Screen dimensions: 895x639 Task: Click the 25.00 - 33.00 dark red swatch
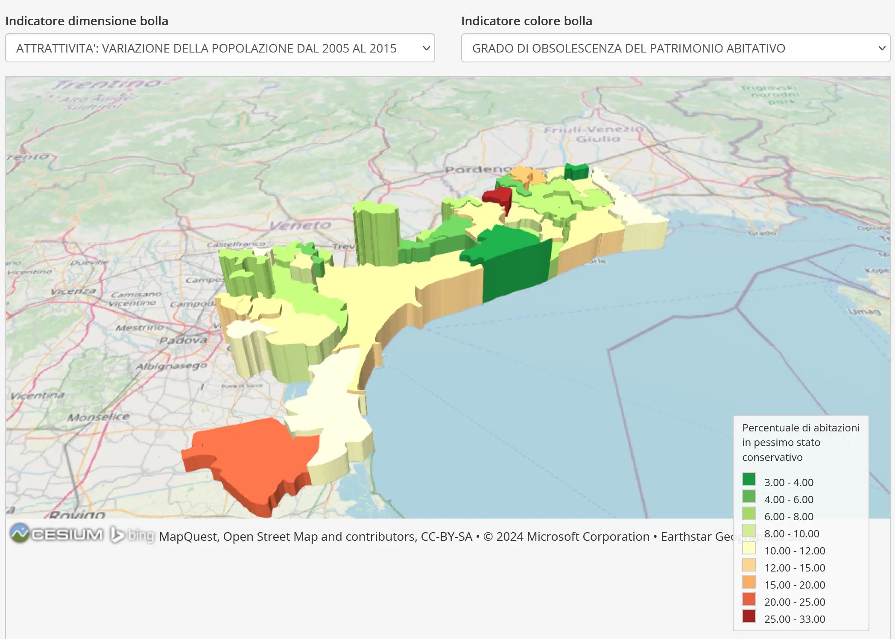(x=749, y=616)
